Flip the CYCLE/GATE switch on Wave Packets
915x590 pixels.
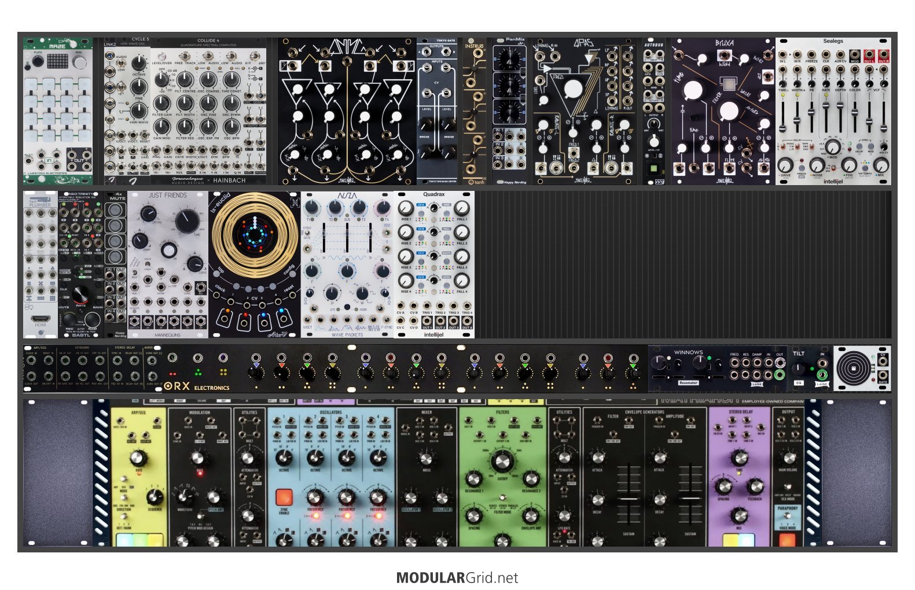click(307, 234)
